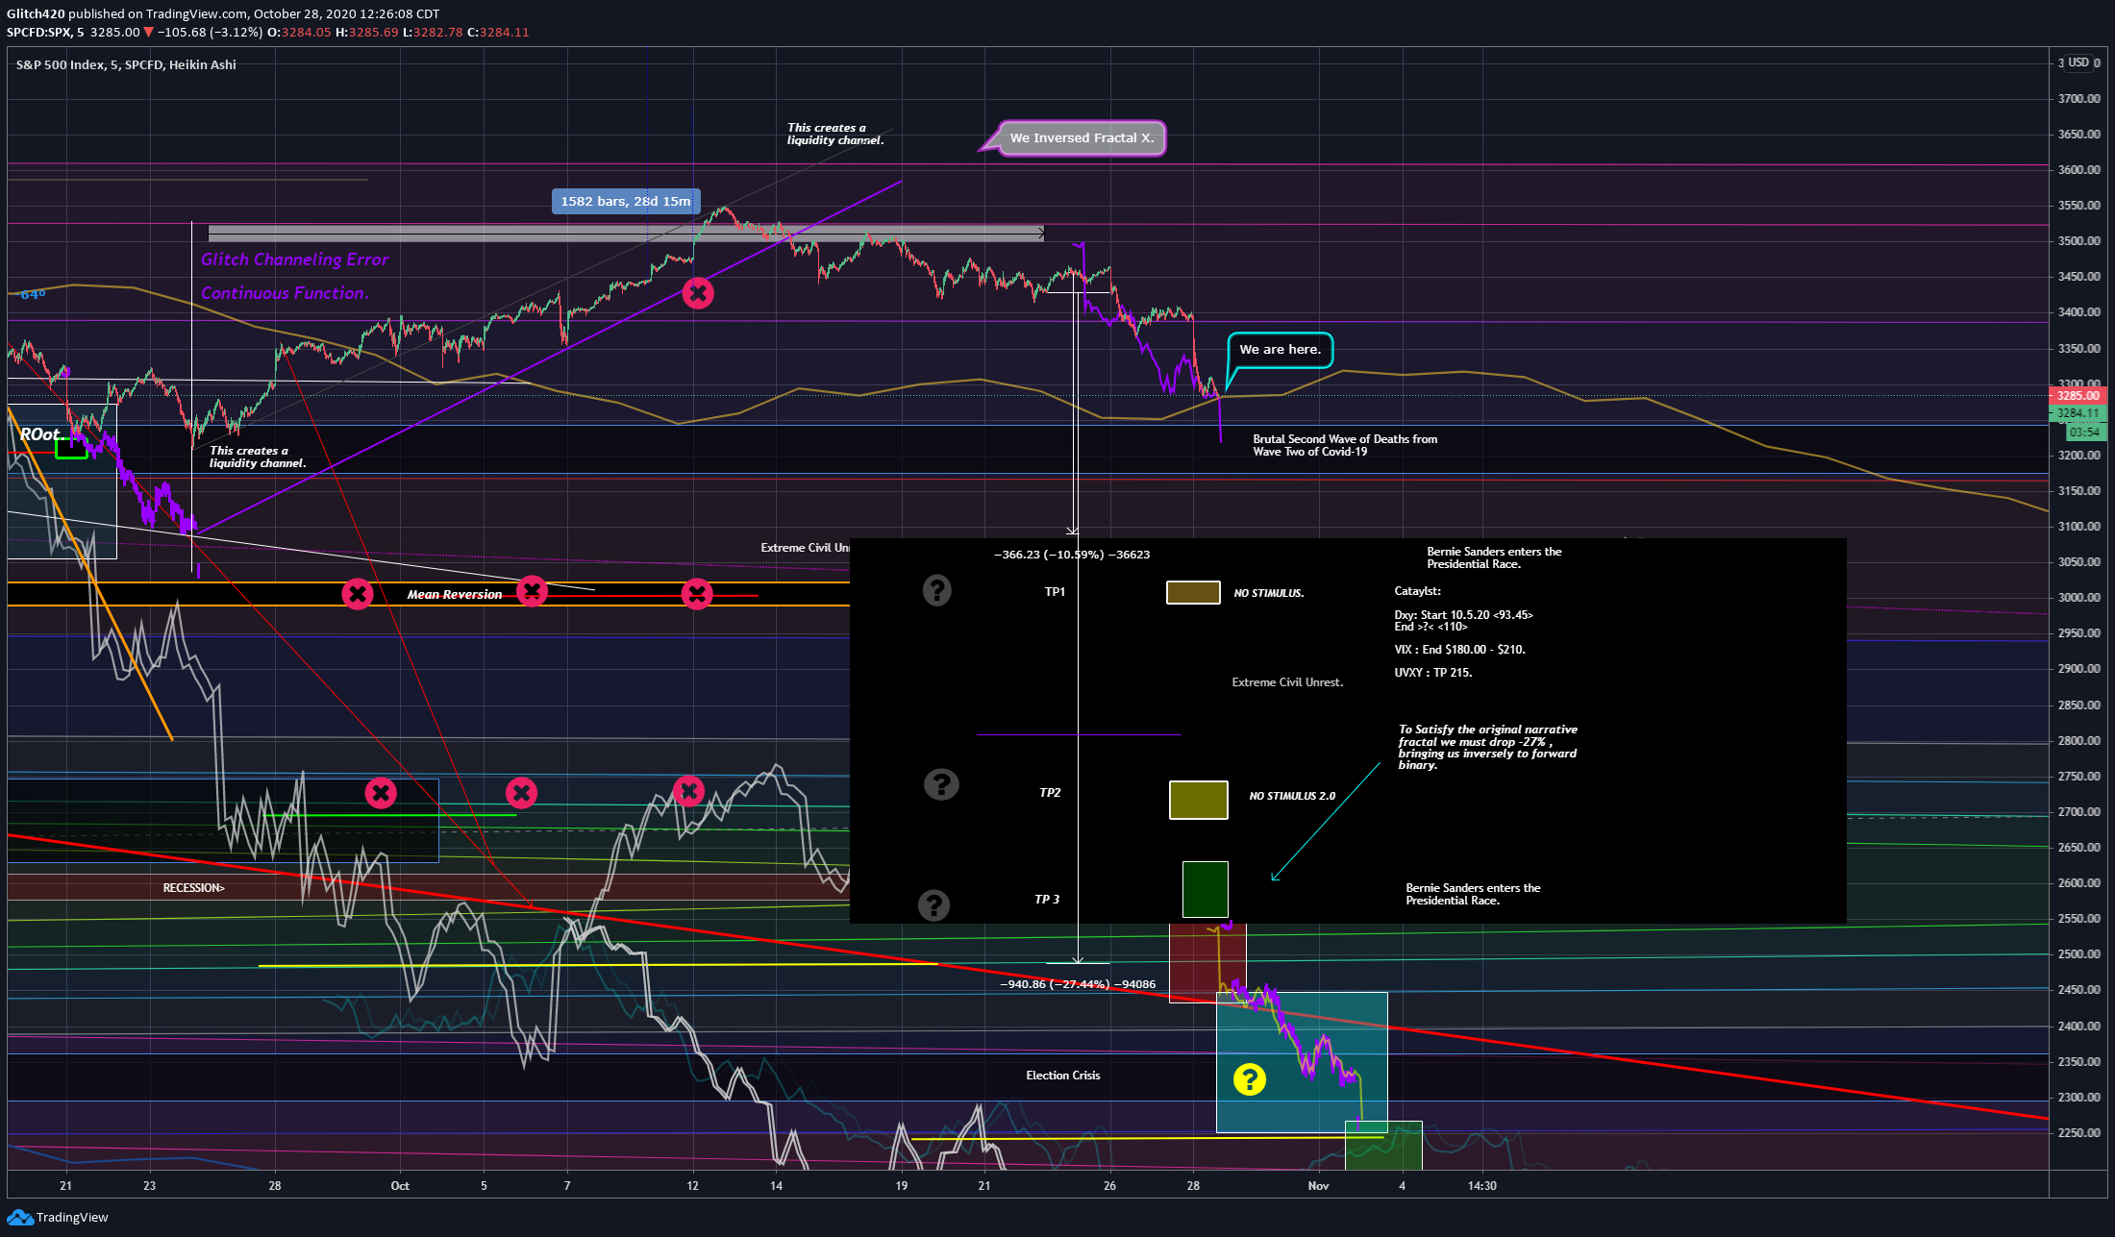The height and width of the screenshot is (1237, 2115).
Task: Click the open value 'O:3284.05'
Action: coord(299,32)
